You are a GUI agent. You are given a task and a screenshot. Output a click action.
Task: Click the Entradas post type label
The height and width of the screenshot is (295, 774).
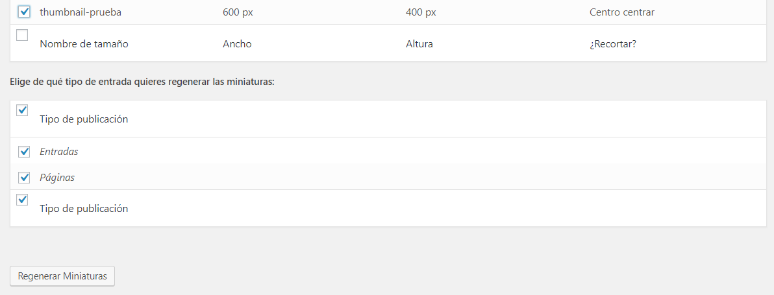(59, 152)
